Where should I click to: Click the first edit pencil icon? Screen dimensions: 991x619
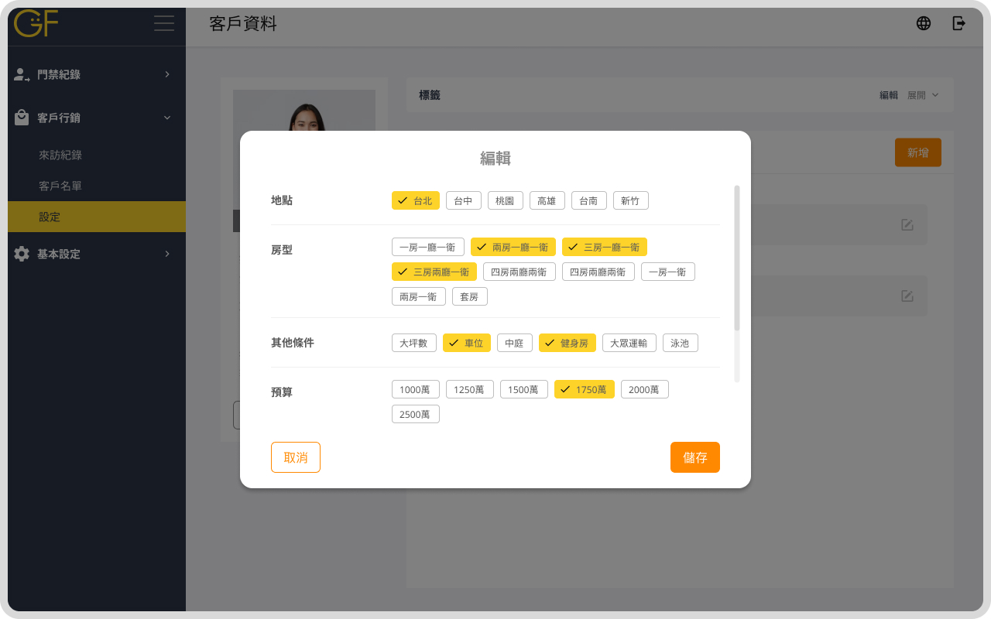click(907, 225)
